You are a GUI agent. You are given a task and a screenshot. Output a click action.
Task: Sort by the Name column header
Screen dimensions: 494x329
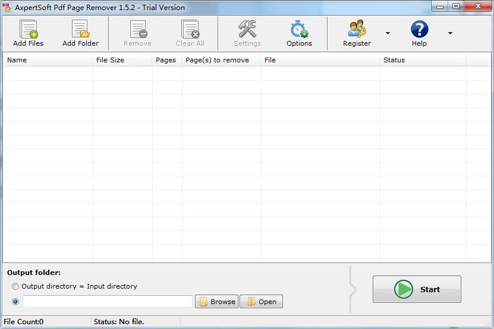point(48,60)
